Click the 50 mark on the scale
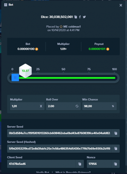Image resolution: width=127 pixels, height=174 pixels. tap(63, 69)
